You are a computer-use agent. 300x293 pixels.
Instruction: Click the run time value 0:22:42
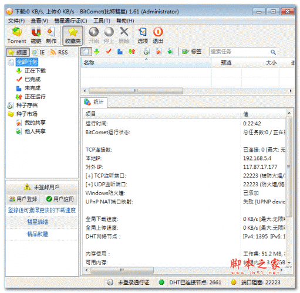(252, 124)
